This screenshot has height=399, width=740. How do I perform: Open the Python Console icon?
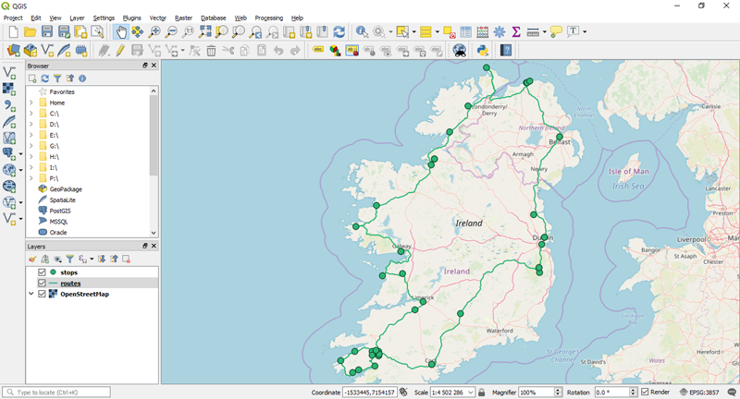tap(482, 50)
